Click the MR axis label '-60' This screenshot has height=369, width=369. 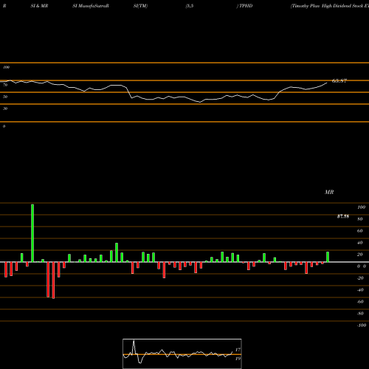tap(360, 302)
